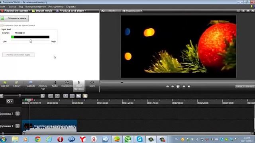The width and height of the screenshot is (255, 143).
Task: Open the Windows Start button
Action: pyautogui.click(x=3, y=139)
